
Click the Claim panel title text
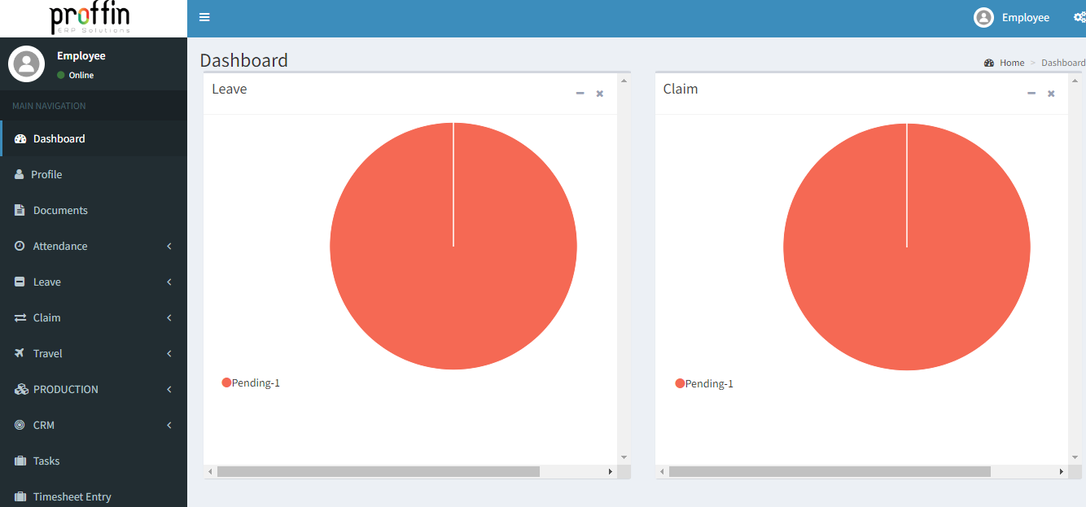point(681,89)
